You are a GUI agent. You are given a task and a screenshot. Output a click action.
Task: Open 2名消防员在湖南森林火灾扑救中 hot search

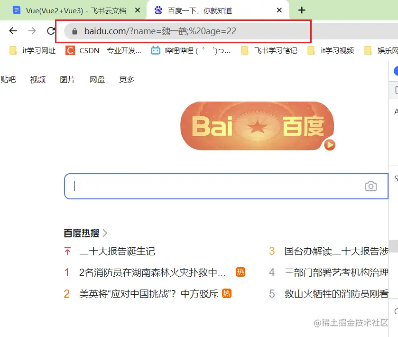tap(152, 272)
